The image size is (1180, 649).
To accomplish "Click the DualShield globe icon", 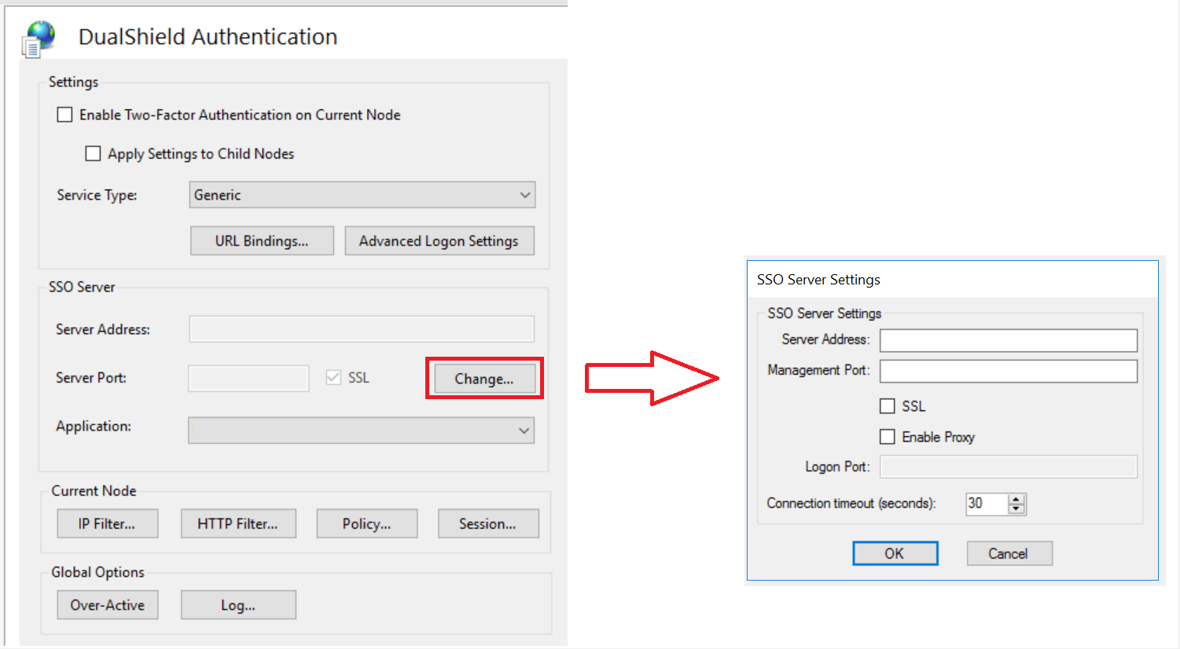I will [x=39, y=38].
